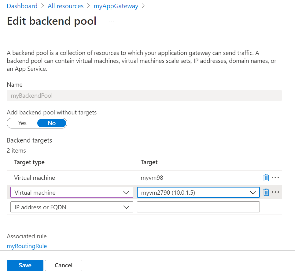The width and height of the screenshot is (295, 278).
Task: Open myAppGateway breadcrumb link
Action: click(x=116, y=6)
